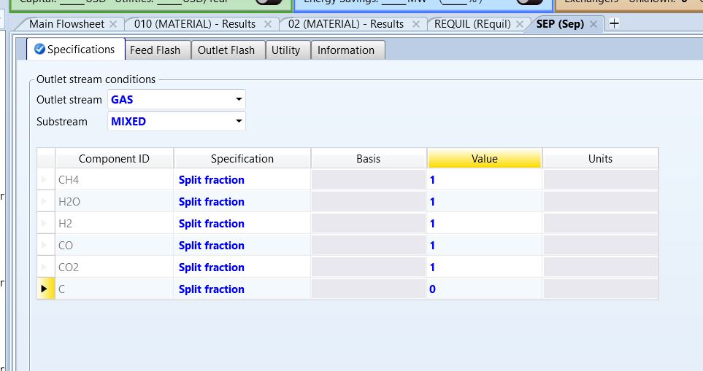Switch to the Main Flowsheet tab
Viewport: 703px width, 371px height.
pos(66,24)
